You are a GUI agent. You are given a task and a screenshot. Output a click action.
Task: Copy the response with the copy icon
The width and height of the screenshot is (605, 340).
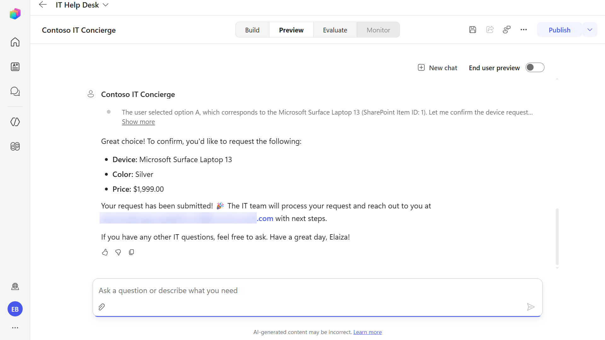(131, 252)
